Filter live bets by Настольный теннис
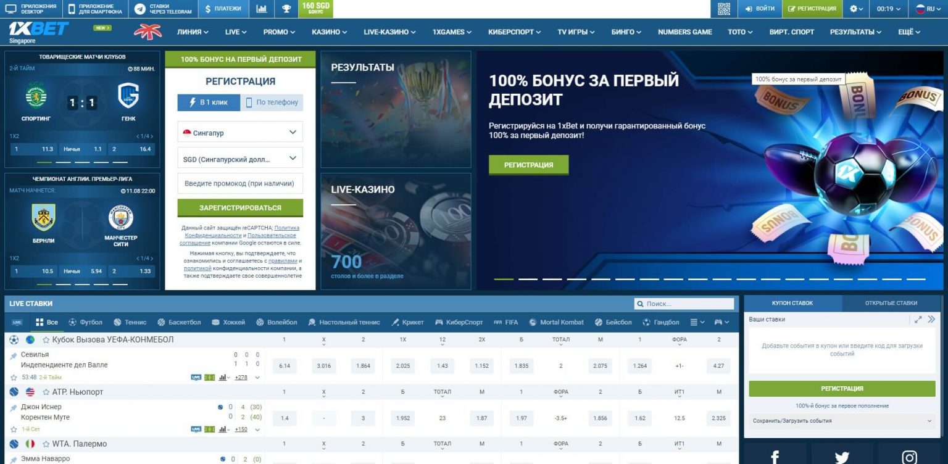948x464 pixels. 344,322
